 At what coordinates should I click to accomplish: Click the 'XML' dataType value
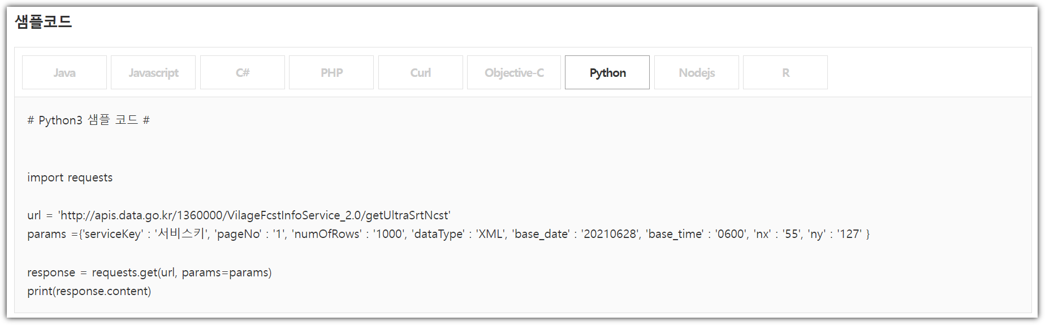coord(490,233)
